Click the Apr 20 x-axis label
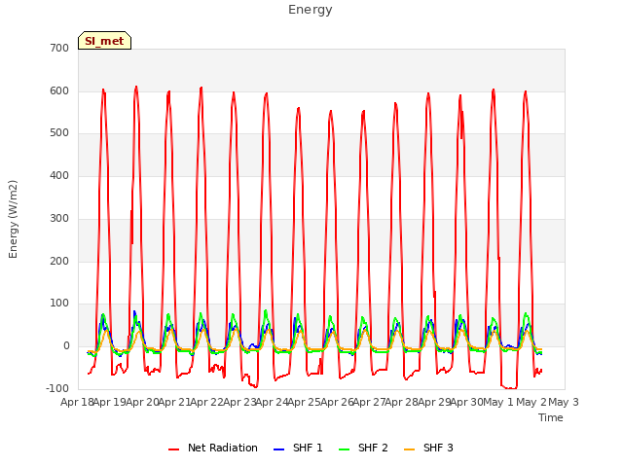Screen dimensions: 623x467 point(142,402)
